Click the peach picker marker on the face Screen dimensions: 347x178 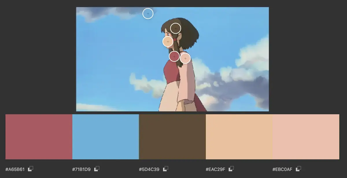(x=168, y=42)
